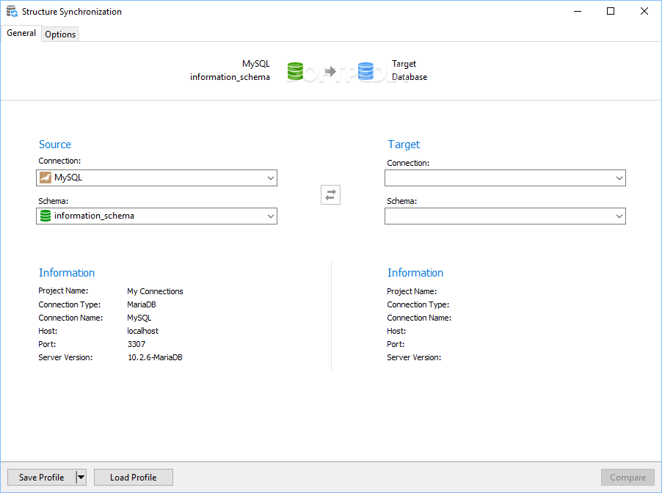Click the target 'Host:' label
The height and width of the screenshot is (493, 662).
tap(396, 331)
